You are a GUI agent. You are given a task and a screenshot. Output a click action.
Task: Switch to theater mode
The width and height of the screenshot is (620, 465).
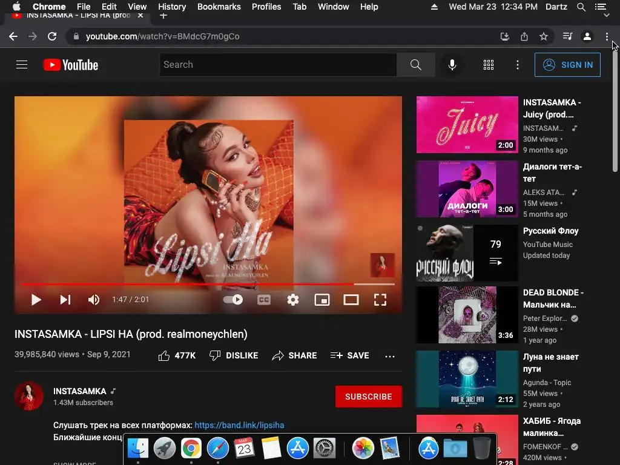pyautogui.click(x=351, y=300)
